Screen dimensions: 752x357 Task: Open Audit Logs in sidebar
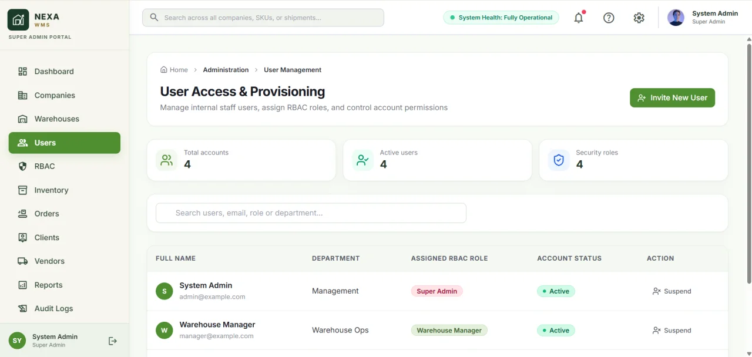[x=65, y=308]
